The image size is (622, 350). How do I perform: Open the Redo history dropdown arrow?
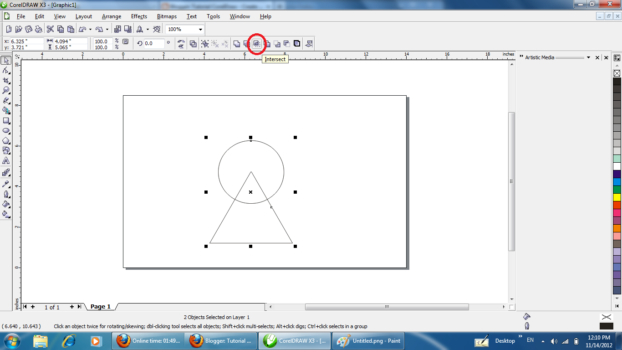(x=107, y=29)
